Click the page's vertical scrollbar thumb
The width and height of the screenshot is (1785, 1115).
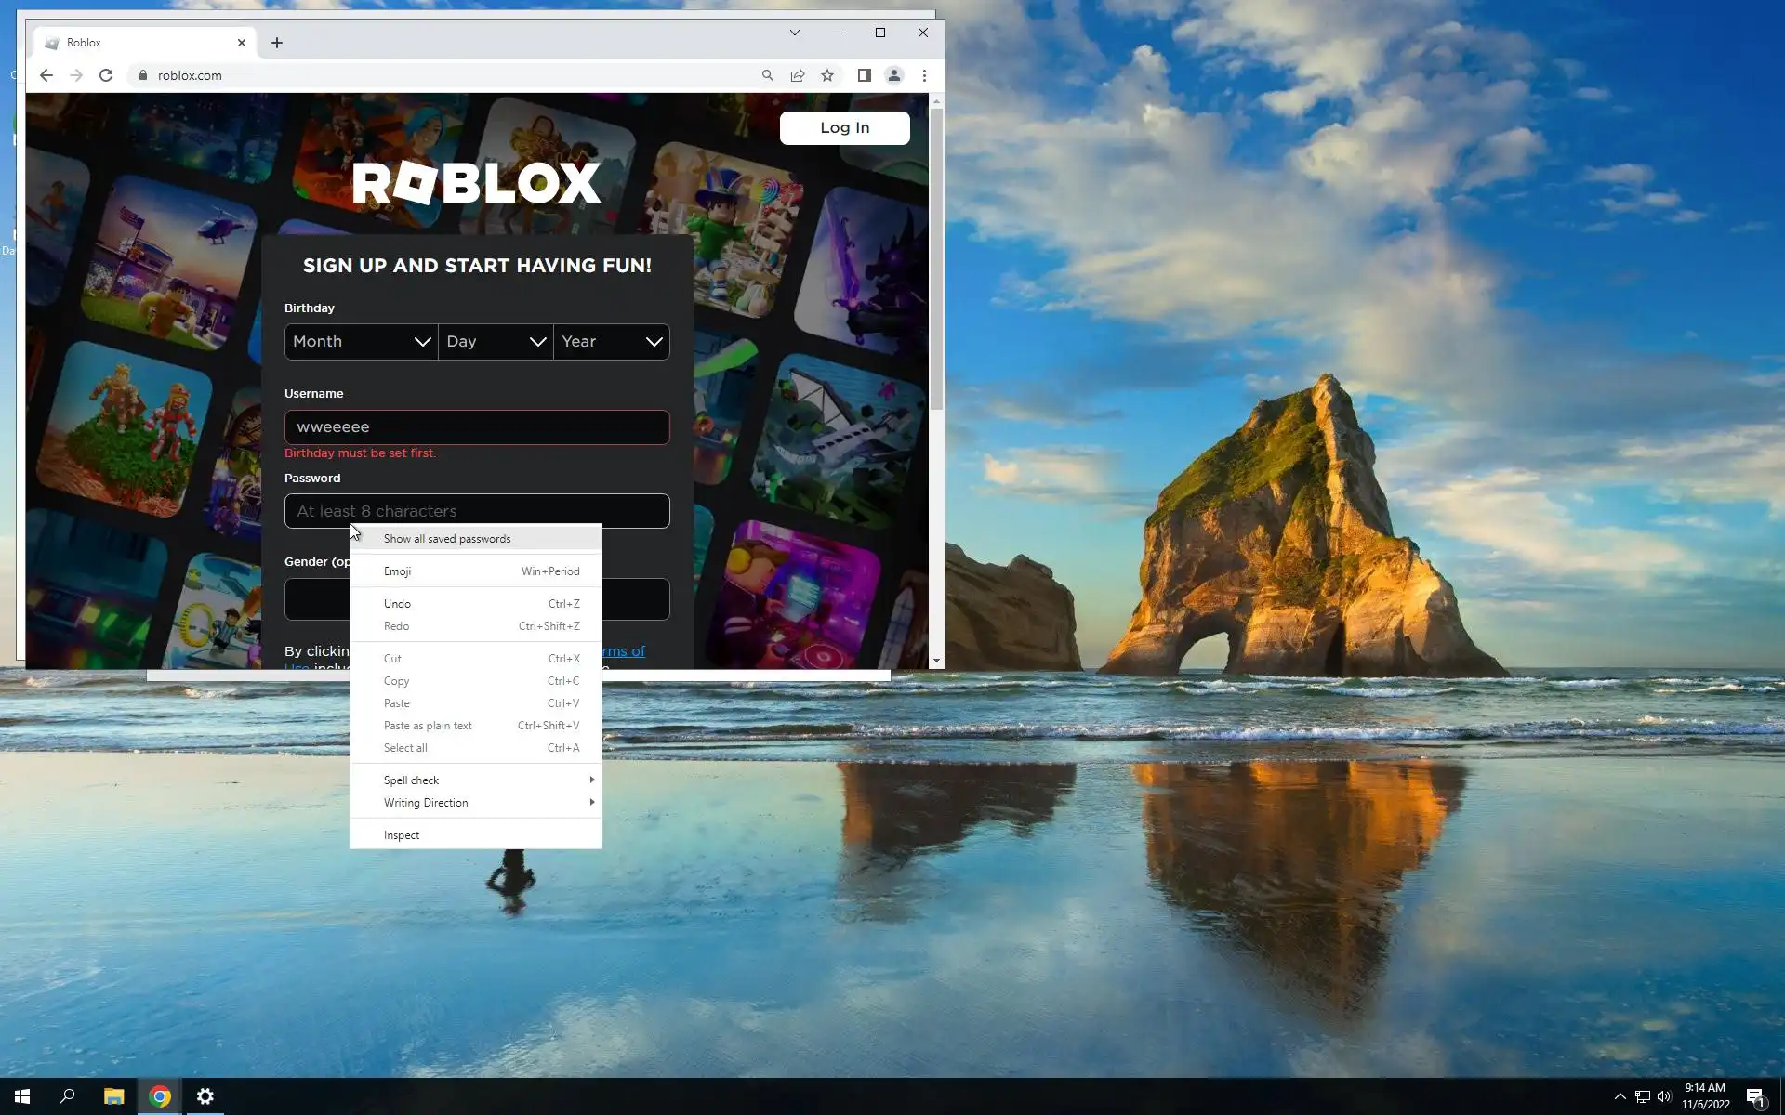point(936,260)
